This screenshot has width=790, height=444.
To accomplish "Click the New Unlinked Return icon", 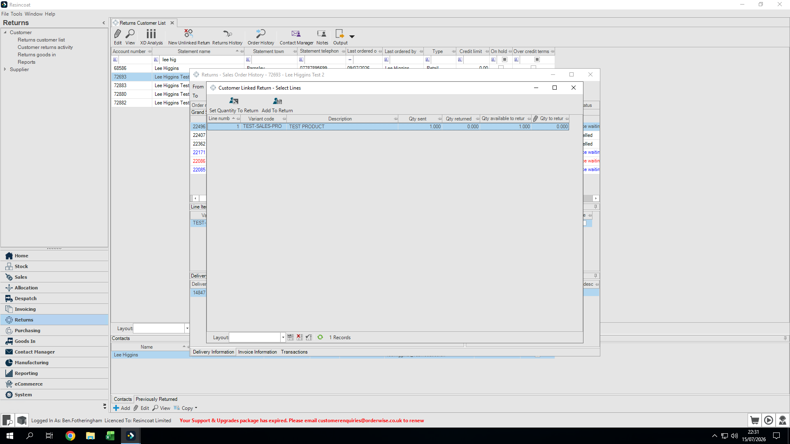I will [x=189, y=34].
